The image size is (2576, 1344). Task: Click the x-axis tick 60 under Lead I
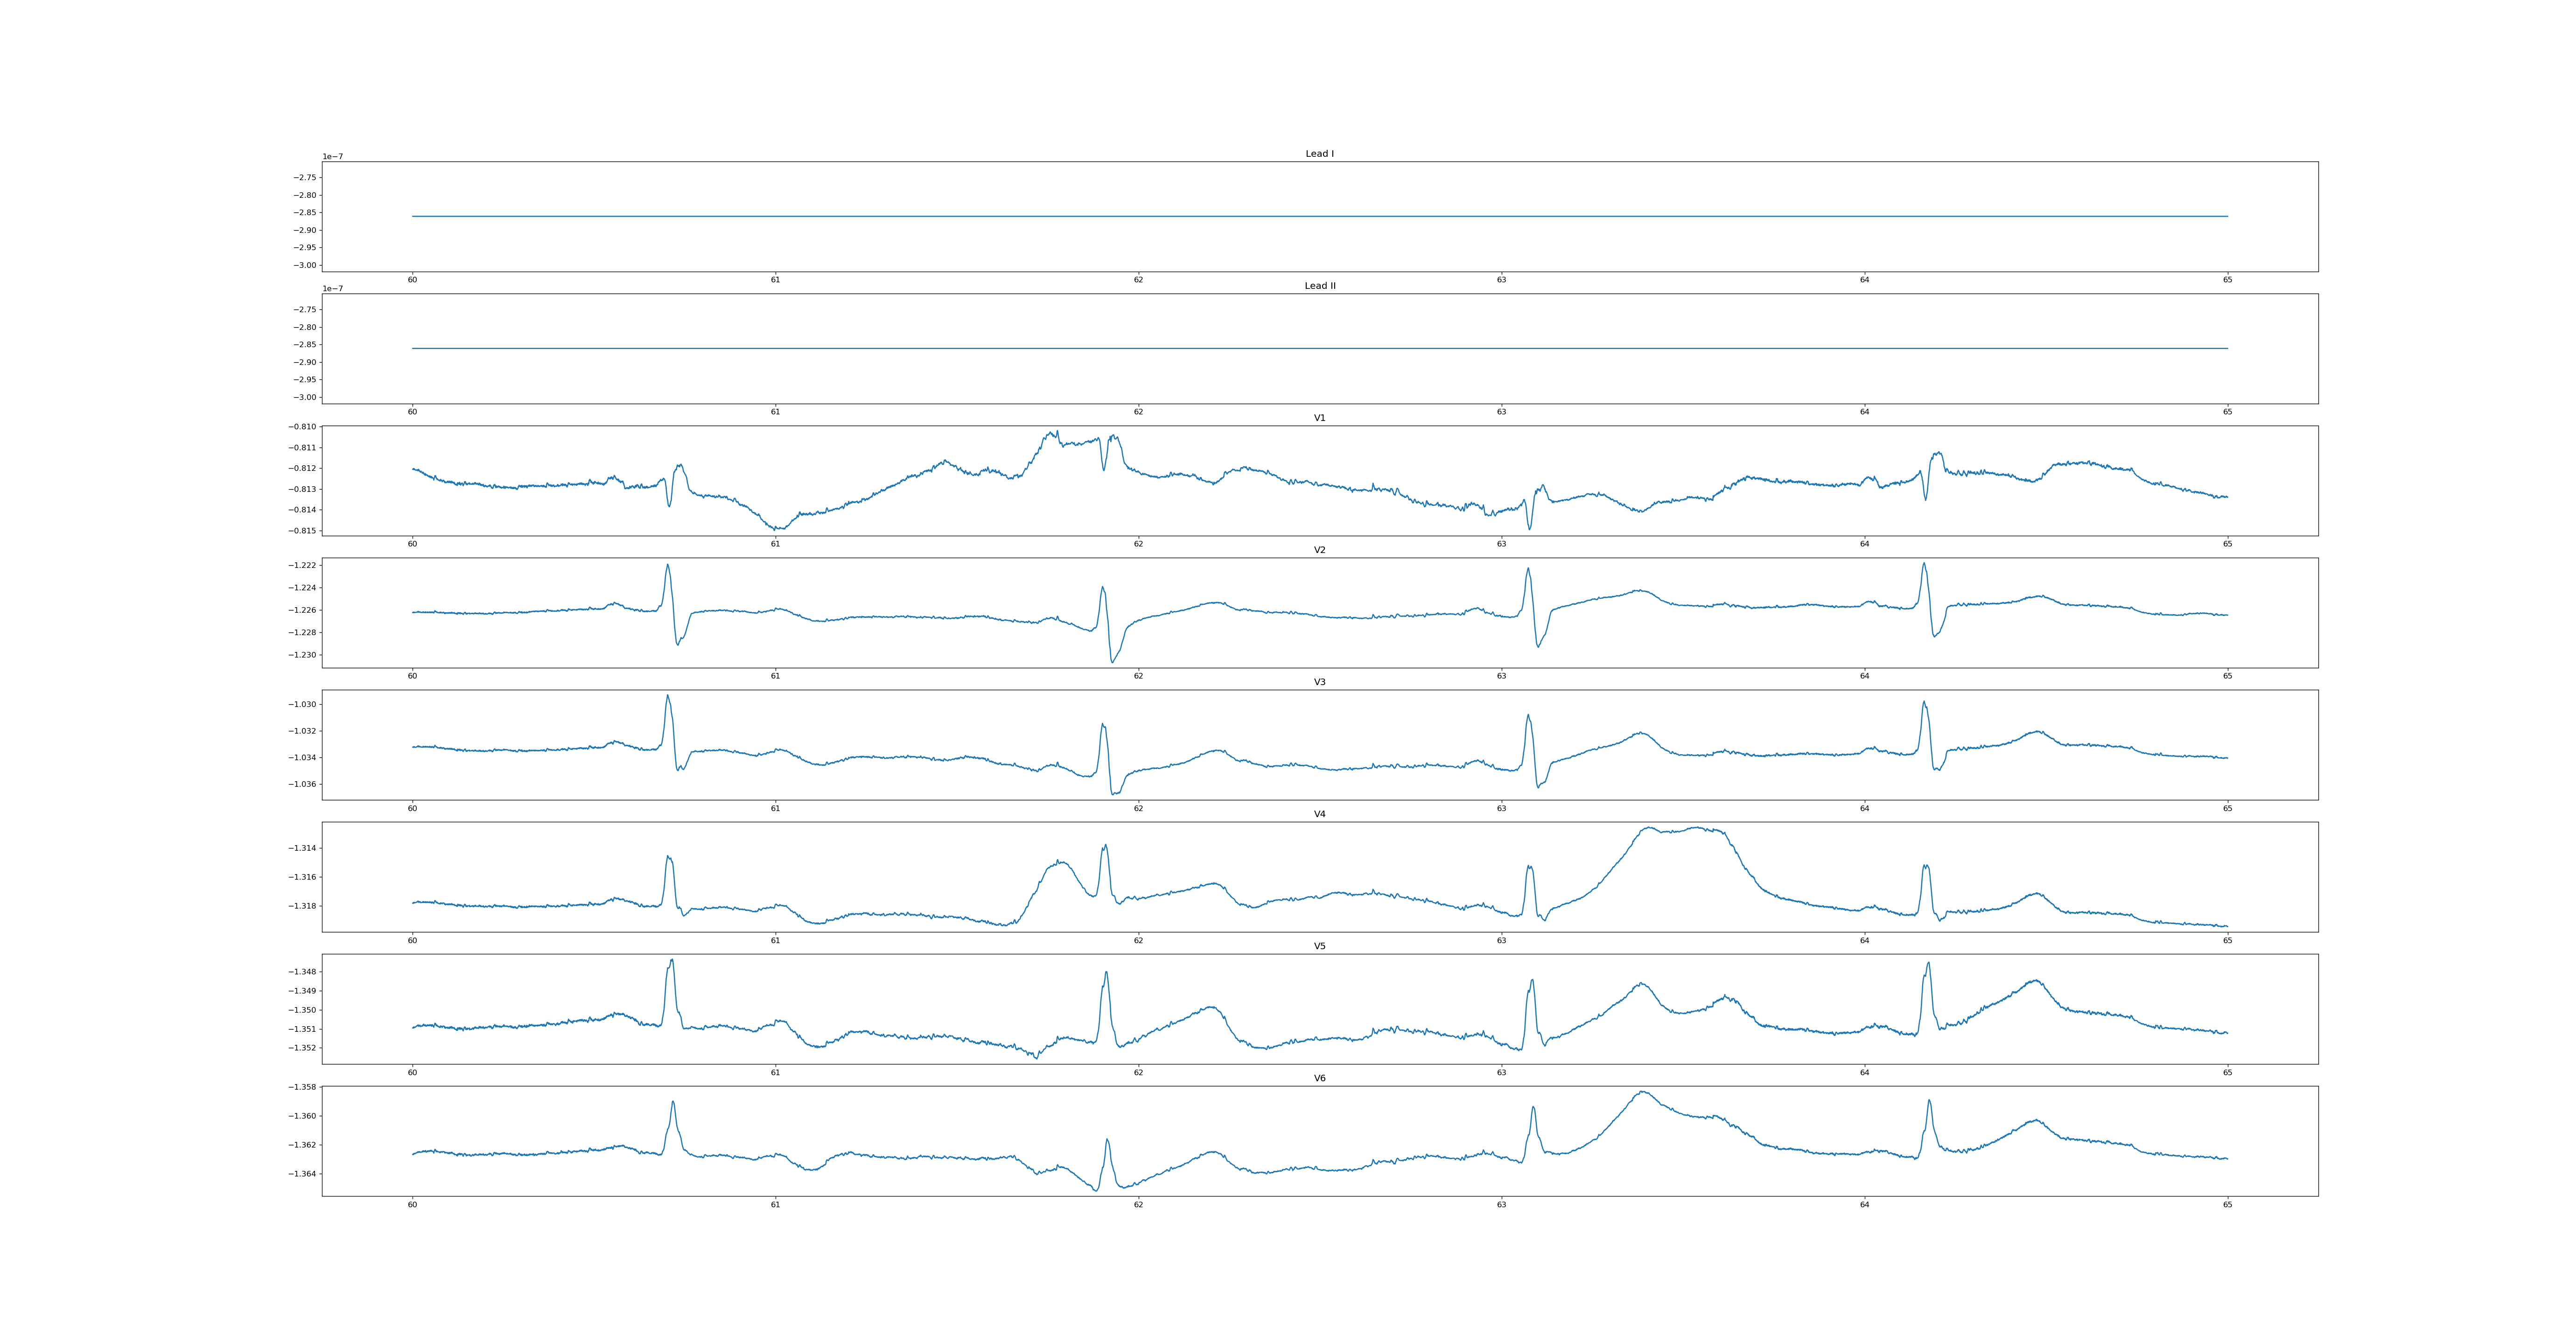412,280
